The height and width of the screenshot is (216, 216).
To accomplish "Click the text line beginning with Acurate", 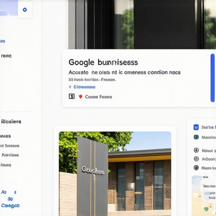I will point(124,73).
